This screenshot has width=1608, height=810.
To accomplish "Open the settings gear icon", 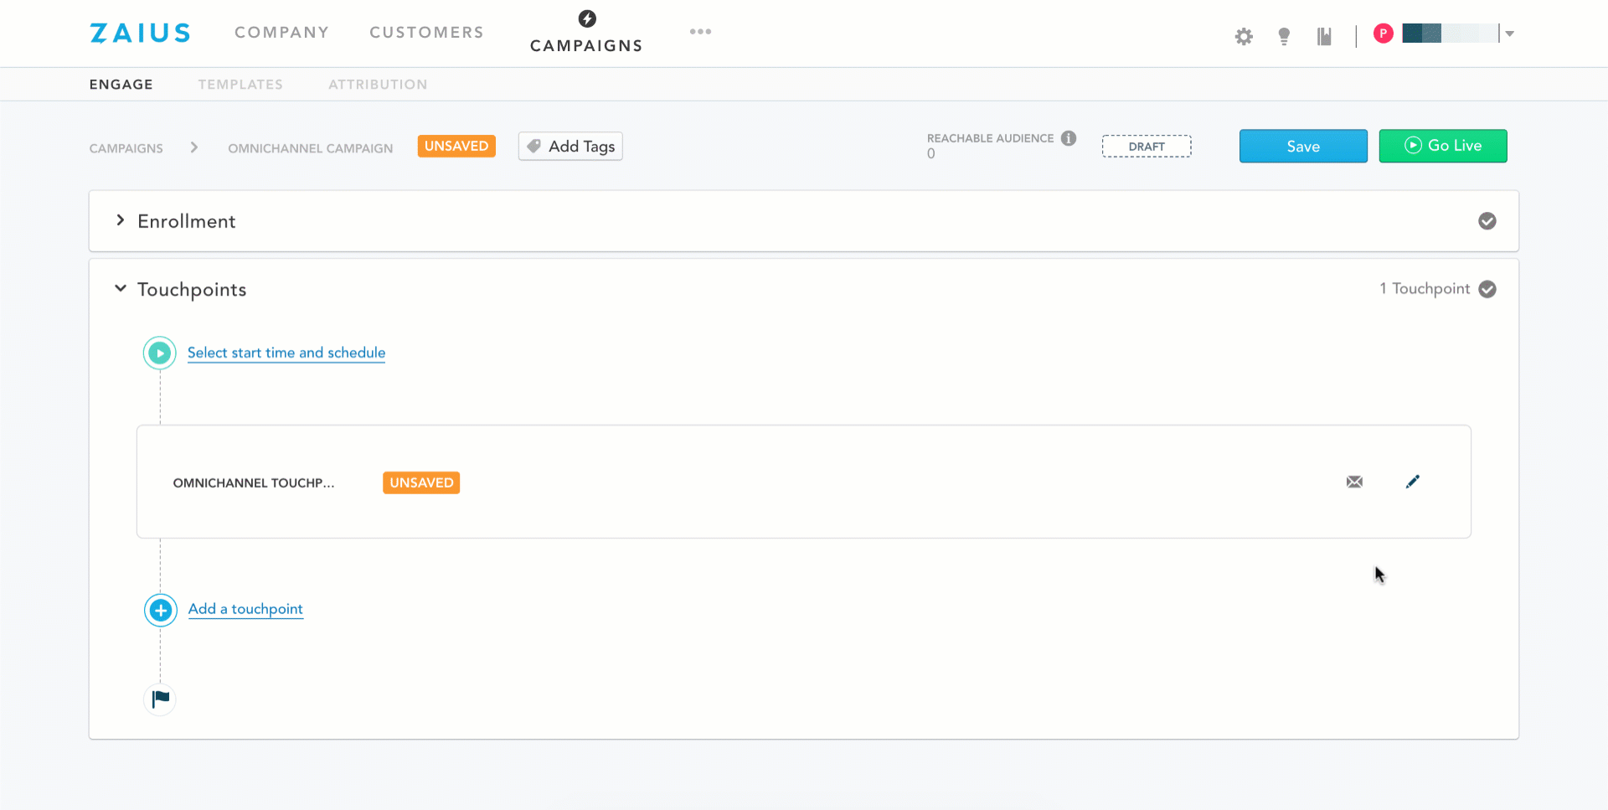I will (x=1244, y=36).
